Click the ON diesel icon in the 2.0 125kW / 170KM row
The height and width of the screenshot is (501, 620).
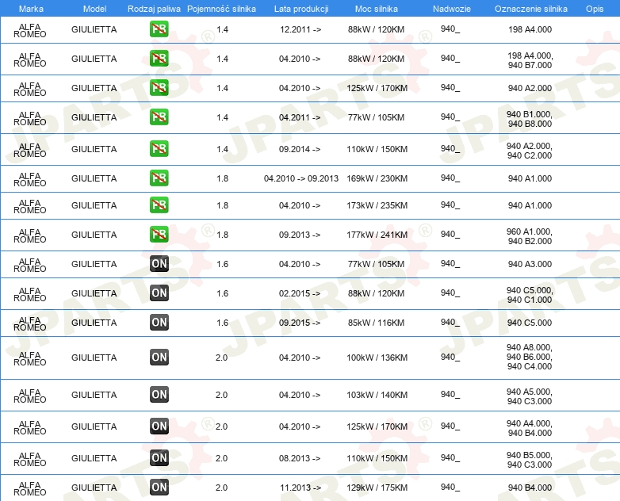(x=159, y=426)
